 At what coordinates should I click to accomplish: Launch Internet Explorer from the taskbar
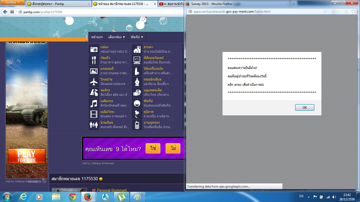[x=24, y=197]
